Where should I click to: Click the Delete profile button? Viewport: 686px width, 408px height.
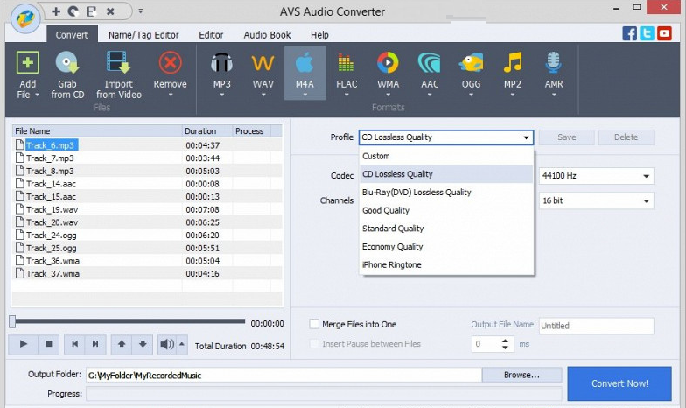tap(626, 137)
